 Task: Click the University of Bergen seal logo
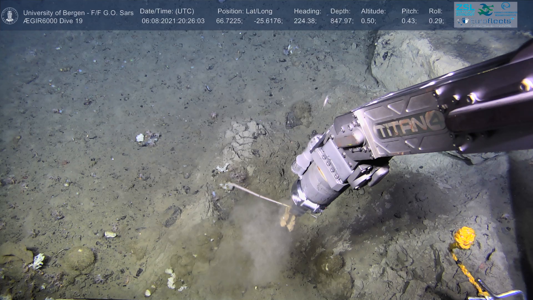point(10,16)
